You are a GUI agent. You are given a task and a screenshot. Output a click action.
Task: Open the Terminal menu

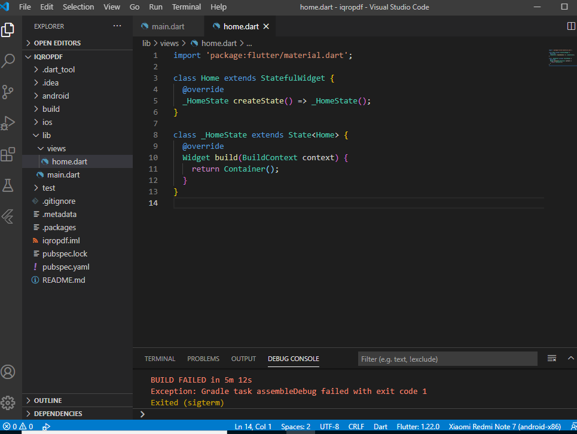tap(187, 7)
